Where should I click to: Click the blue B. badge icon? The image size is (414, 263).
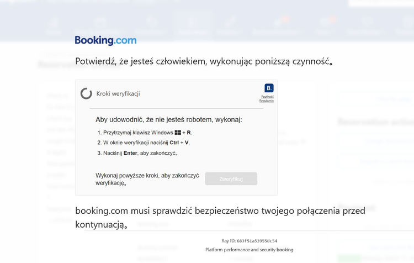tap(269, 88)
